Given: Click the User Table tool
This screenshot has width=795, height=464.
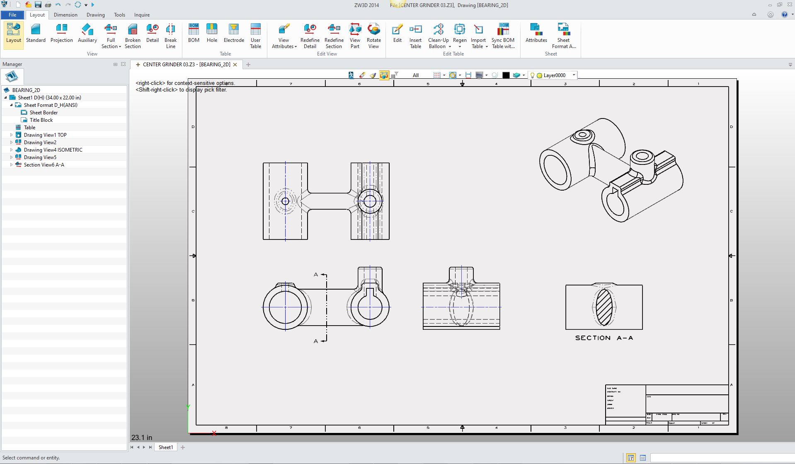Looking at the screenshot, I should [x=256, y=36].
